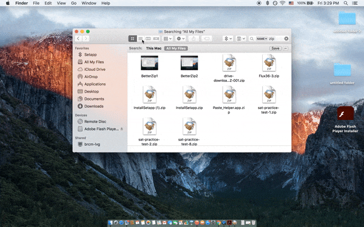Open the arrange items dropdown

point(167,39)
